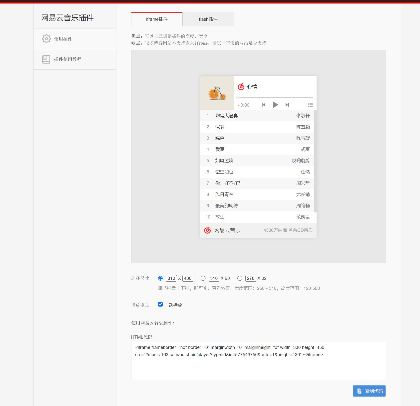Click artist name 周笔畅
The height and width of the screenshot is (406, 420).
[x=303, y=206]
